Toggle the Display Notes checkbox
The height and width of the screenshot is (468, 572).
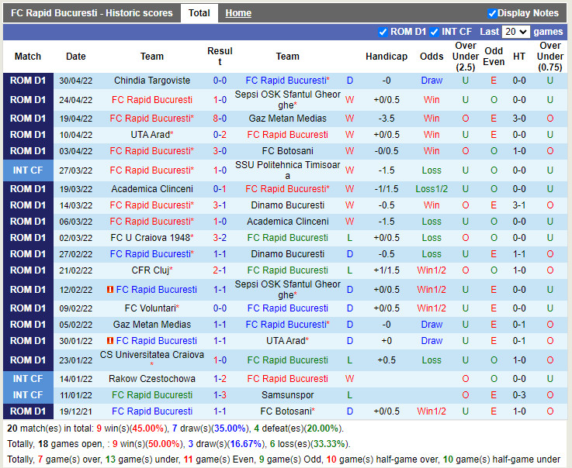pos(492,13)
